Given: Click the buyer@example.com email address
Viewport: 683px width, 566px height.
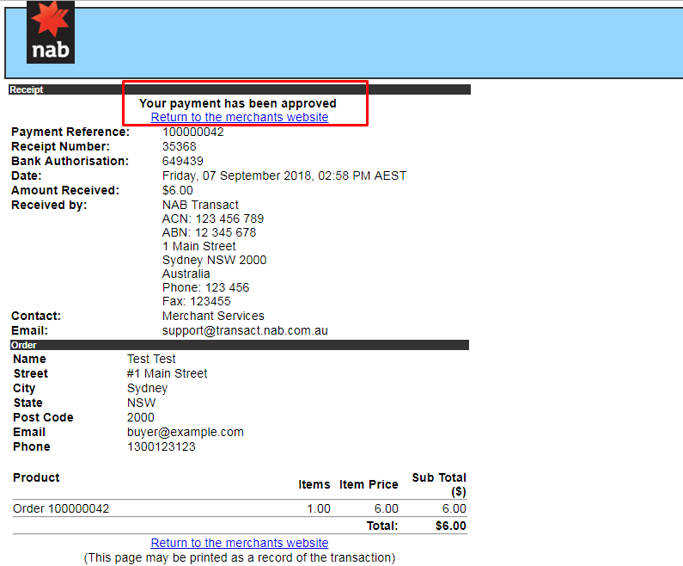Looking at the screenshot, I should point(185,432).
